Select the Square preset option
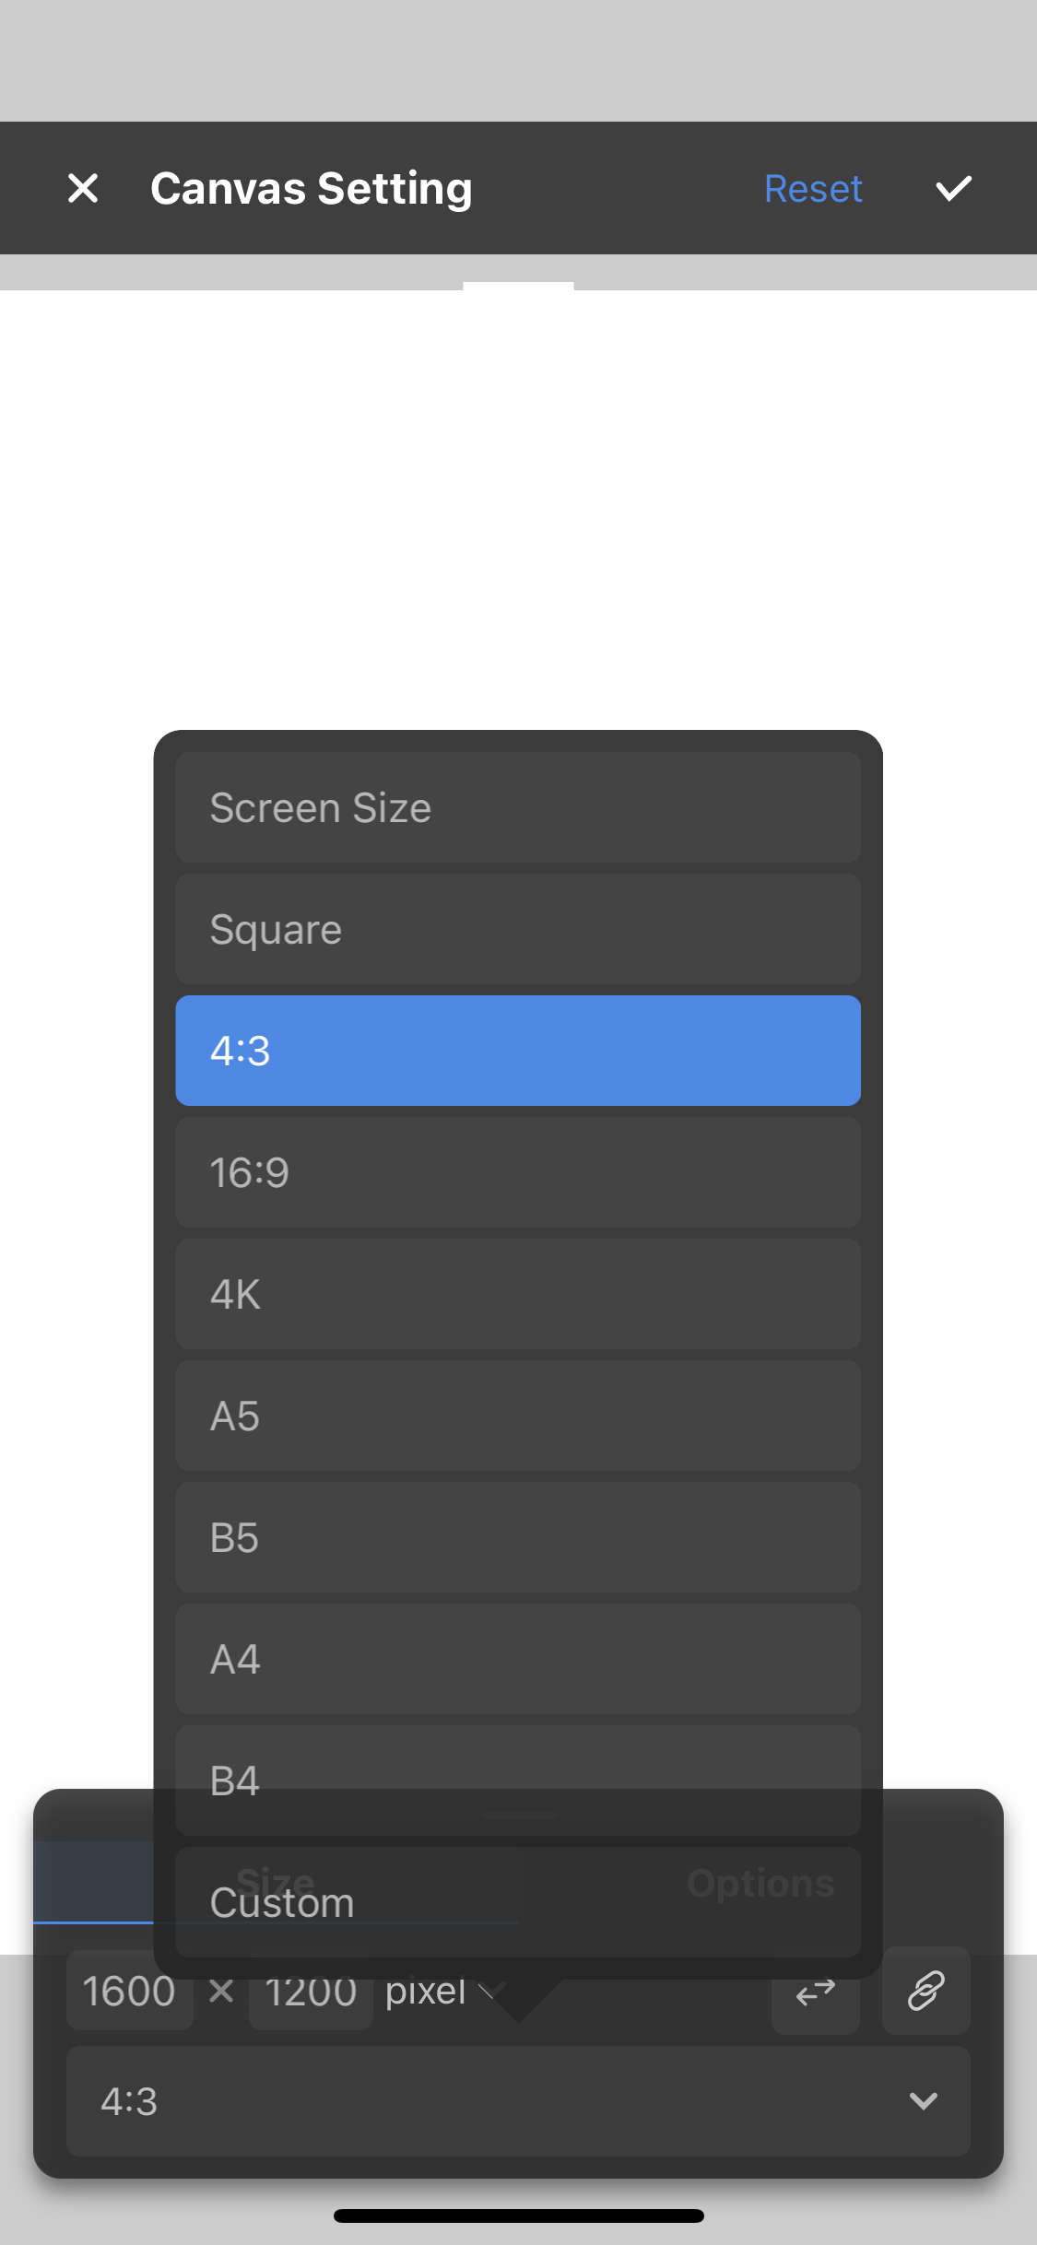This screenshot has height=2245, width=1037. click(518, 929)
